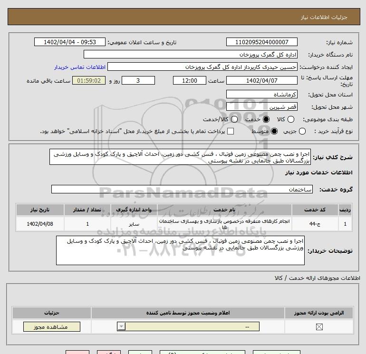
Task: Click the countdown timer 01:59:02
Action: pyautogui.click(x=89, y=80)
